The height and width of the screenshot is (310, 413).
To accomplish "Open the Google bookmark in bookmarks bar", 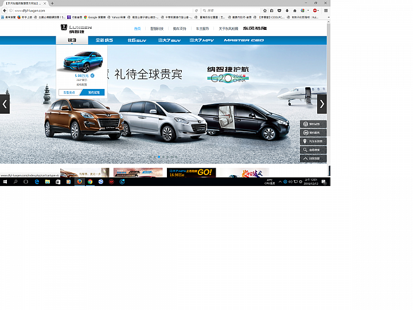I will (x=95, y=17).
